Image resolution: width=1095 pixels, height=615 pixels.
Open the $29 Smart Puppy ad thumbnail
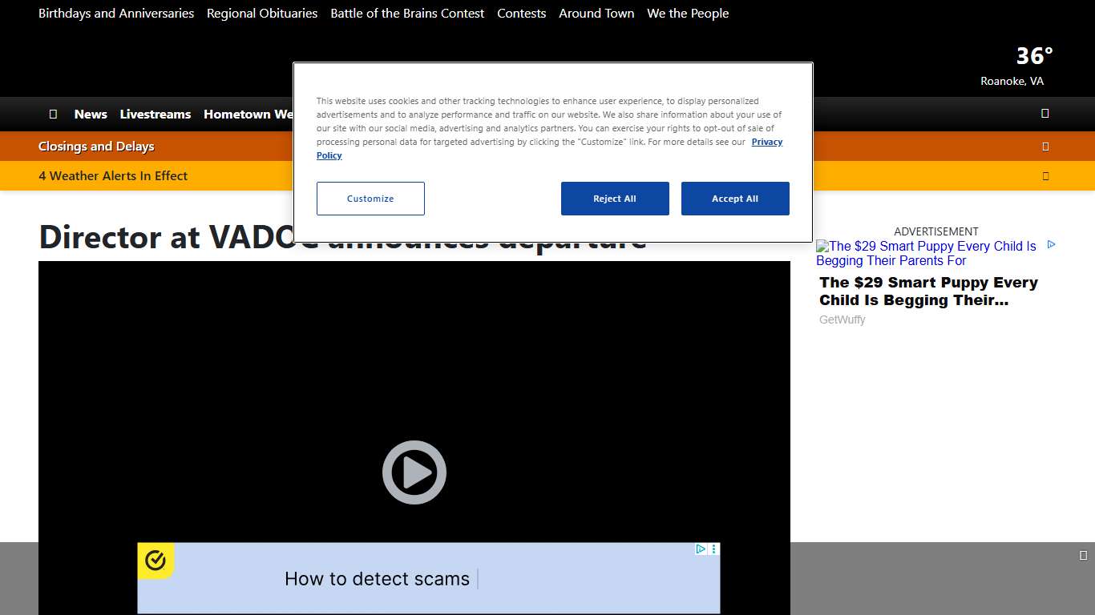point(926,253)
